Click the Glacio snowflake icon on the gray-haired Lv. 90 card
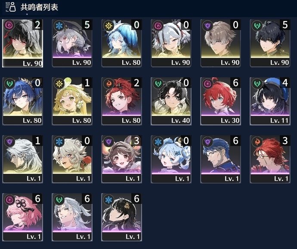Screen dimensions: 297x249 [59, 25]
